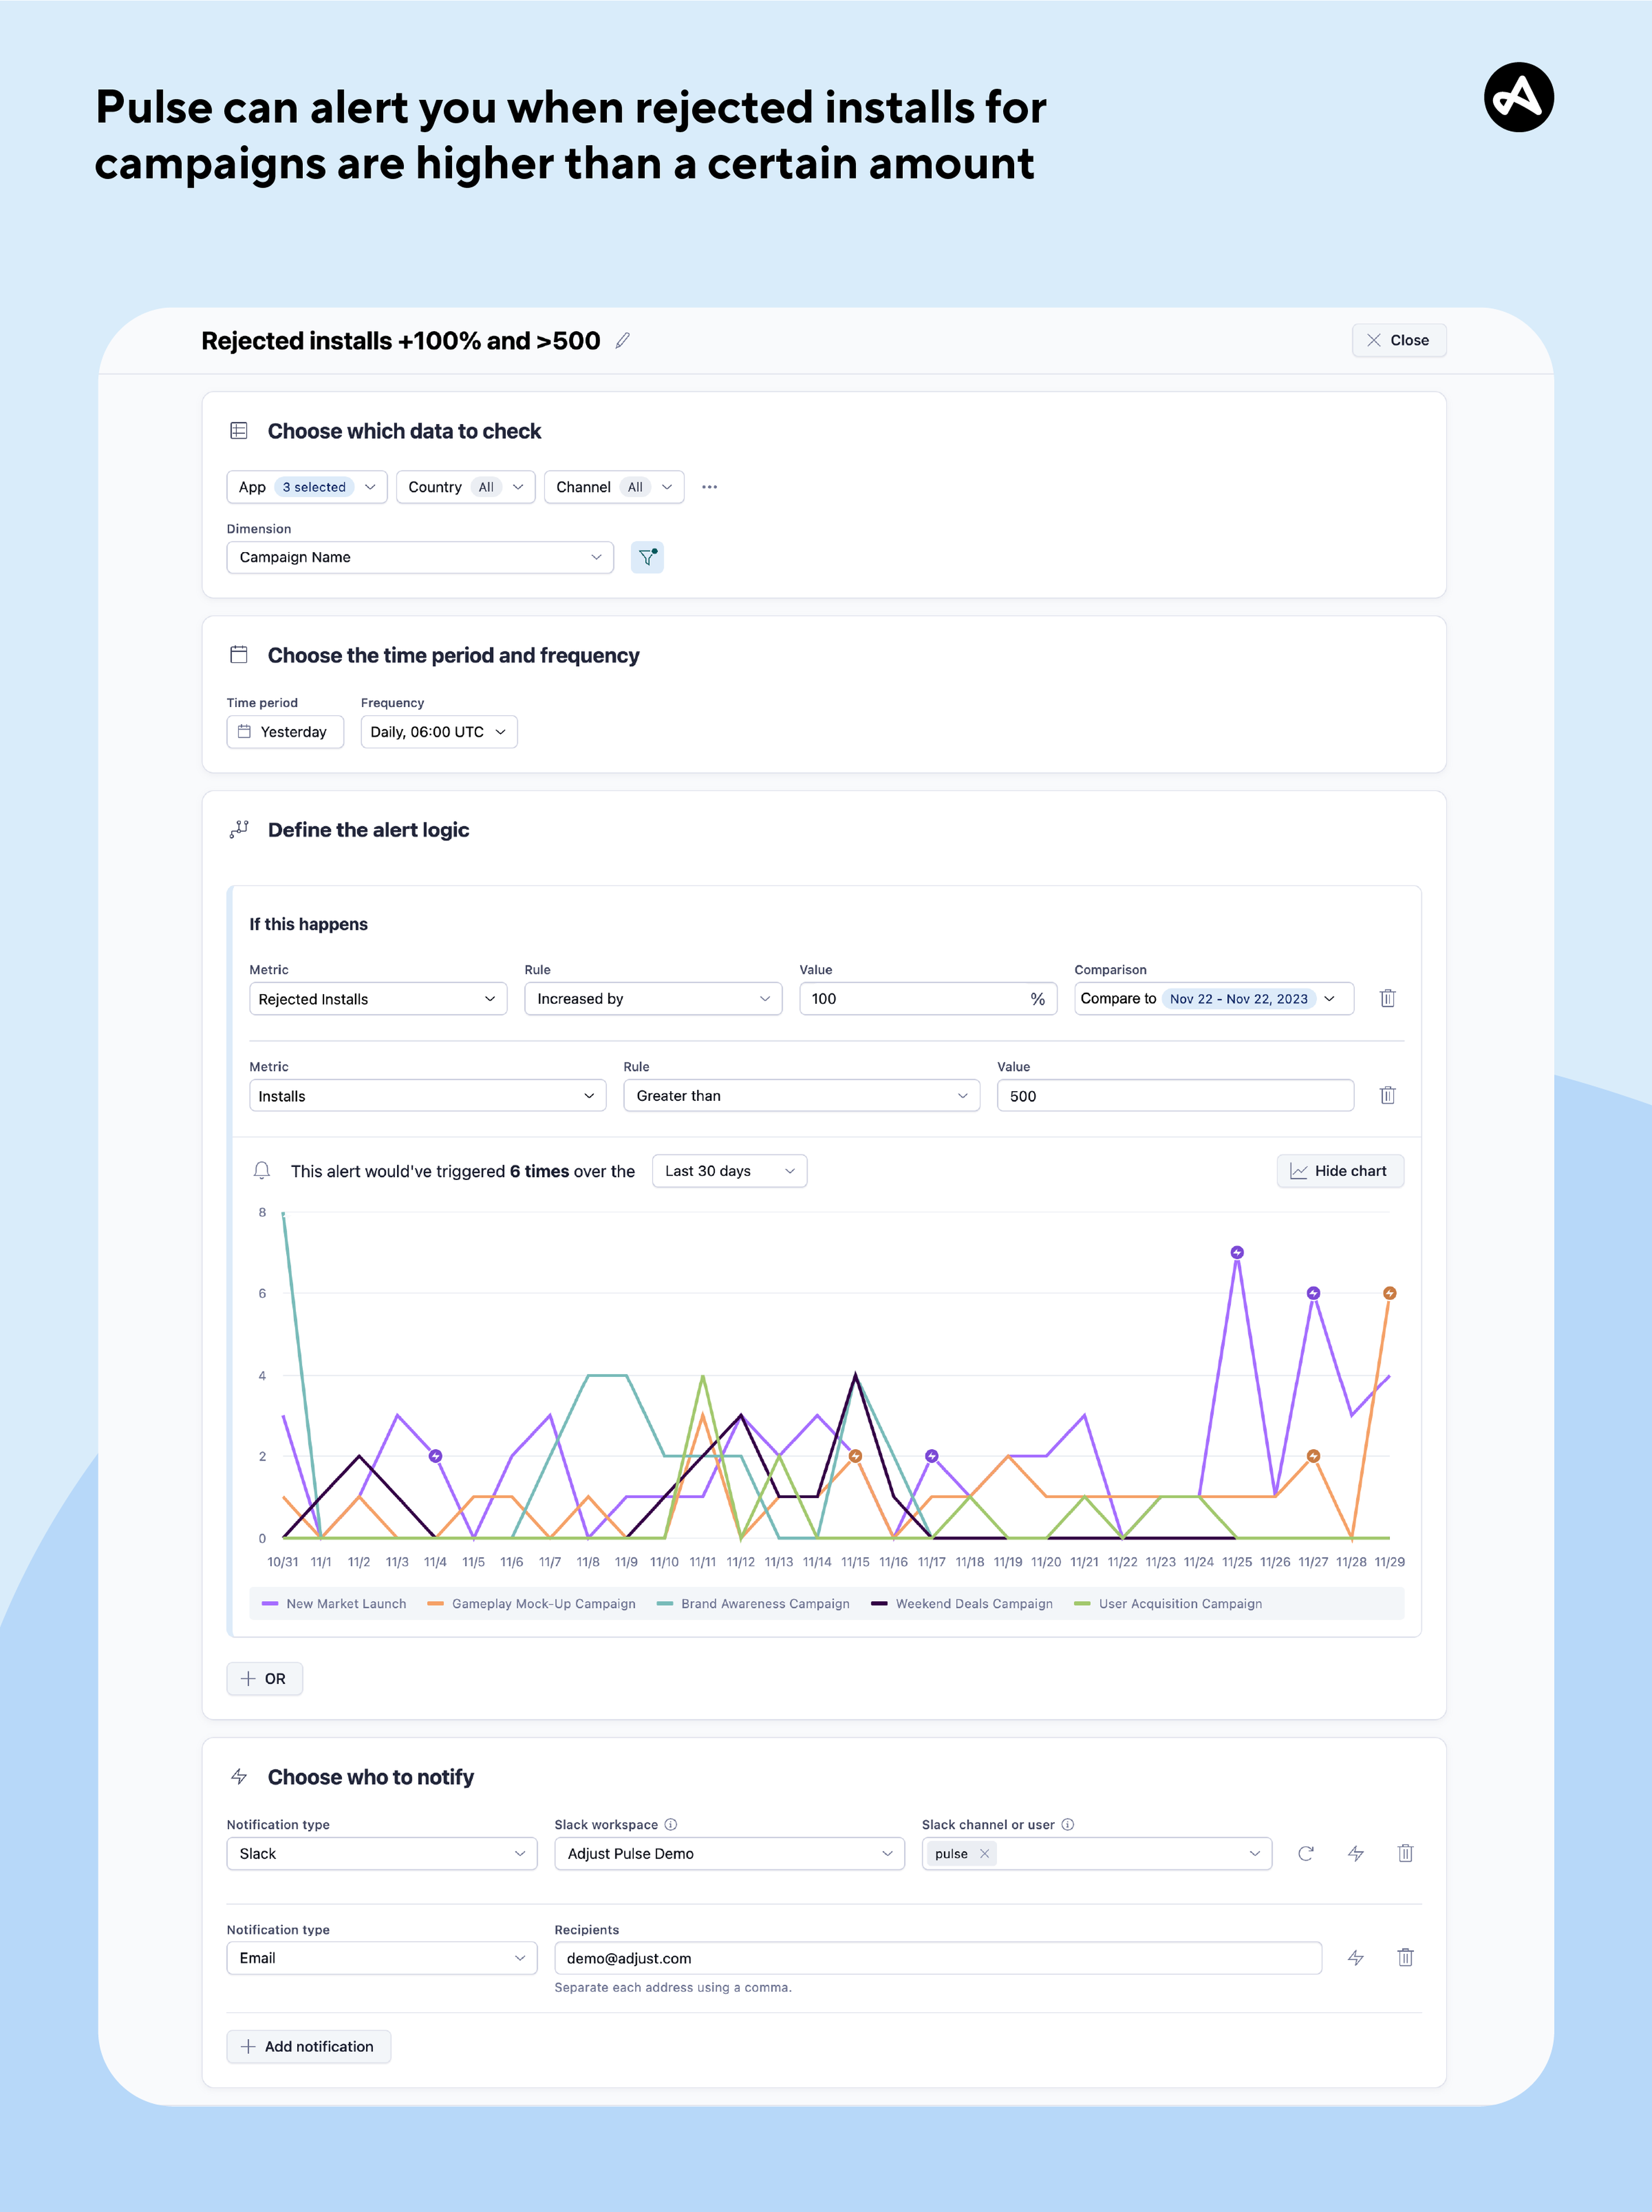Send a test Email notification
1652x2212 pixels.
point(1356,1958)
